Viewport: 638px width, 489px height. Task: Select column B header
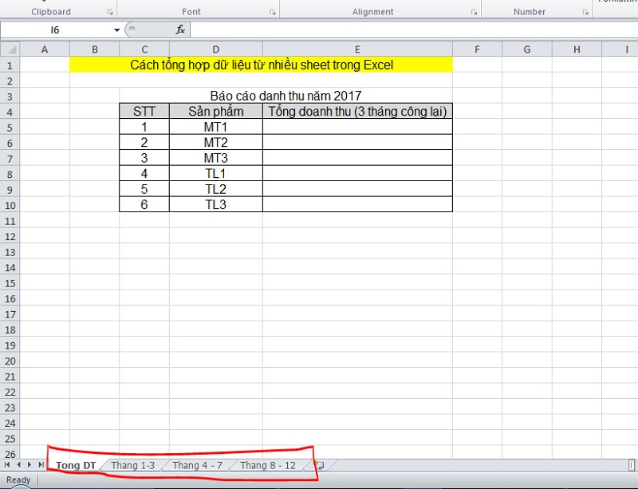94,49
